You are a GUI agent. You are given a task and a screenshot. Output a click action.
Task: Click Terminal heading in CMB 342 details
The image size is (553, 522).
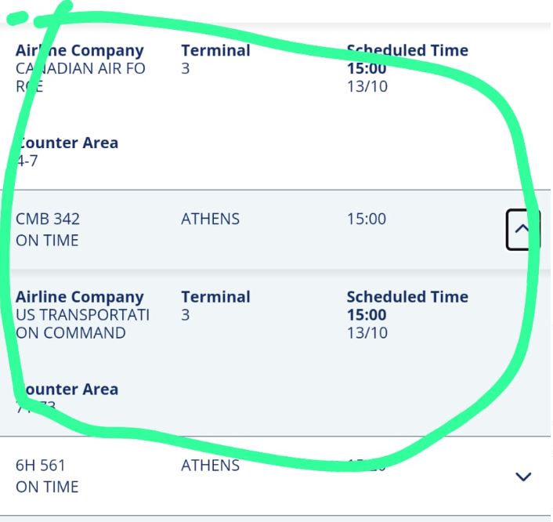point(215,297)
